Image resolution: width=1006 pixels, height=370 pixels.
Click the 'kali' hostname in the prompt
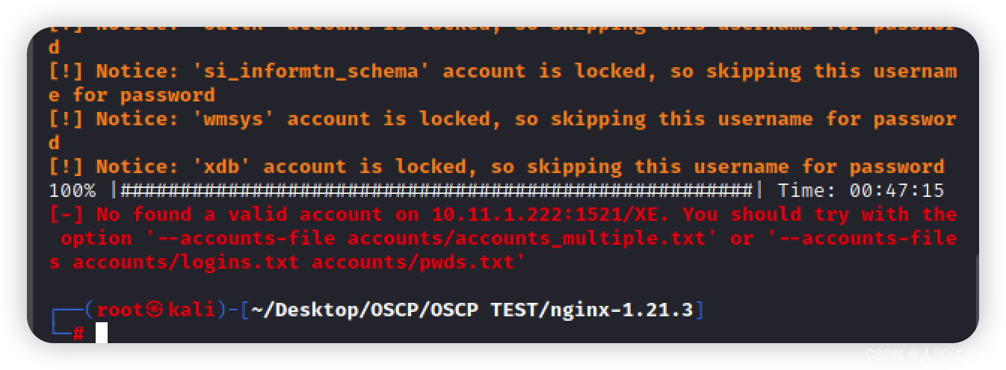click(191, 310)
